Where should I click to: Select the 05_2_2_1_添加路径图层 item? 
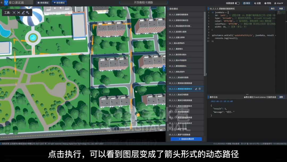pyautogui.click(x=185, y=77)
